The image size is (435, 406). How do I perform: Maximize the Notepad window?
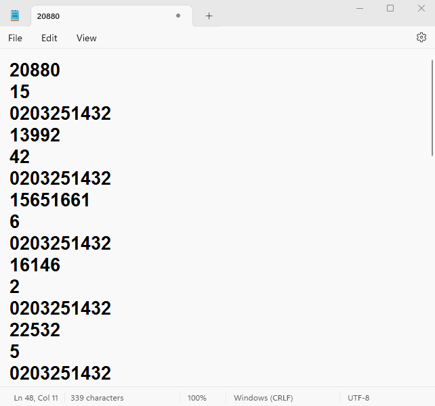click(390, 8)
